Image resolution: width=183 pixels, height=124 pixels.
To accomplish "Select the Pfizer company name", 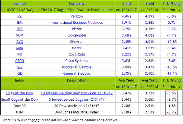I will pos(77,29).
